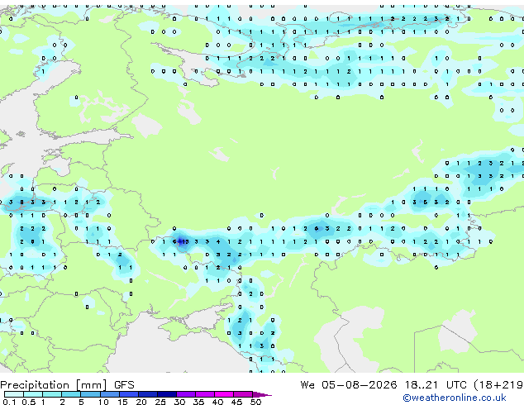Image resolution: width=524 pixels, height=405 pixels.
Task: Click the 30–35 mm purple legend swatch
Action: [186, 394]
